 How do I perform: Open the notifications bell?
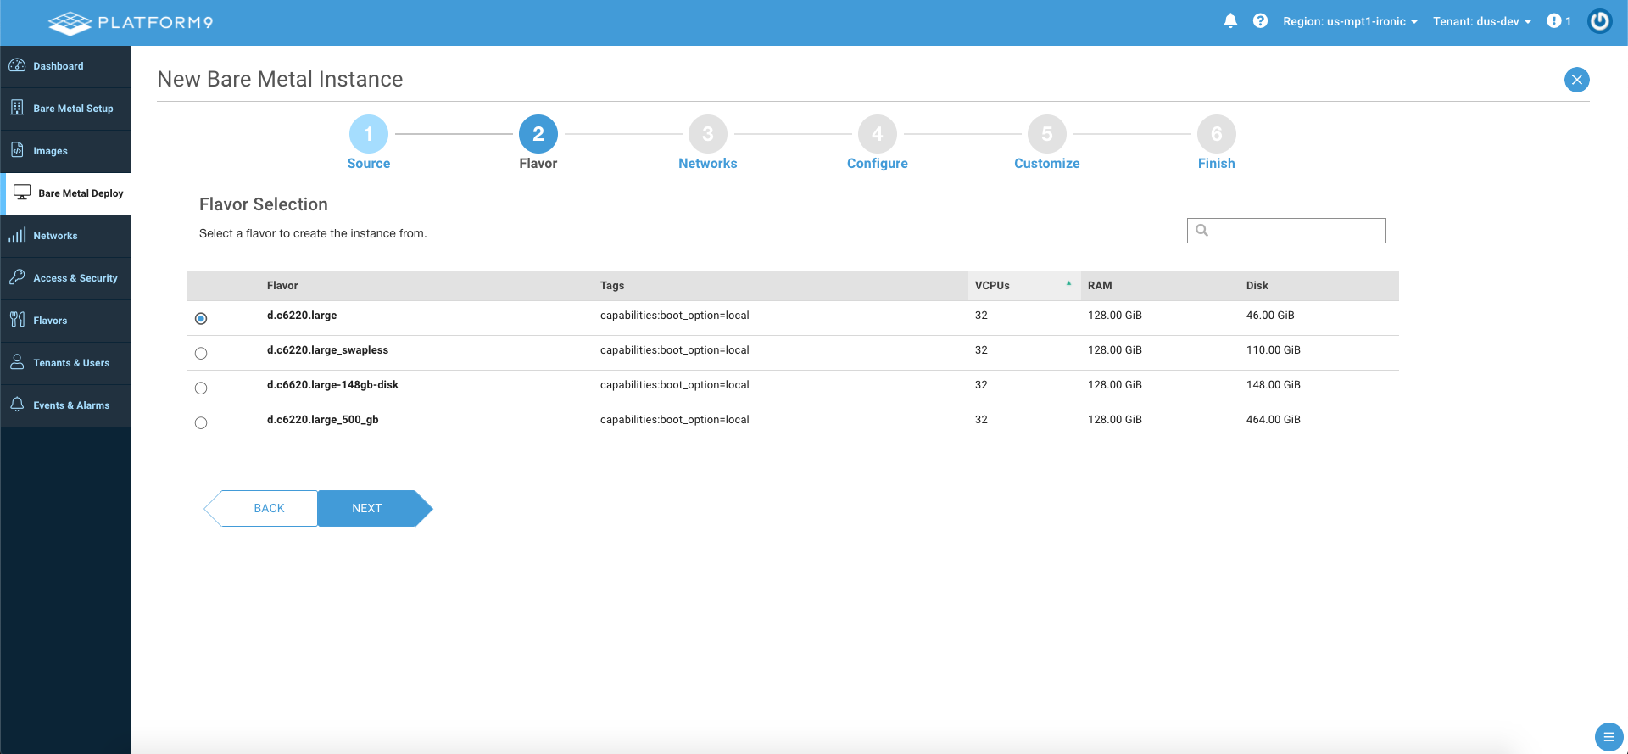coord(1230,21)
